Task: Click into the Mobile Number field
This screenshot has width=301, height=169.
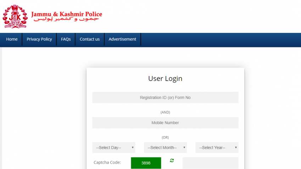Action: click(x=165, y=123)
